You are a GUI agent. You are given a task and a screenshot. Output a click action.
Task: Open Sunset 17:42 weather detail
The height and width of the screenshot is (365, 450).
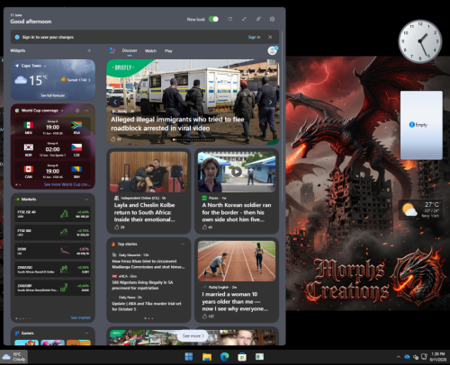tap(76, 80)
